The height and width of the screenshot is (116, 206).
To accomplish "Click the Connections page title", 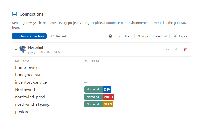I will (31, 14).
